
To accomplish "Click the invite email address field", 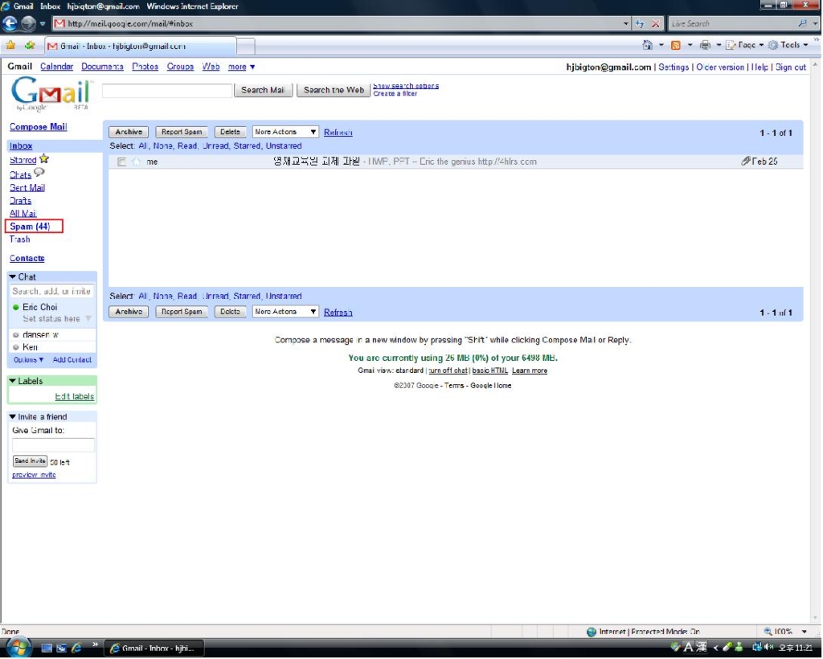I will tap(53, 445).
